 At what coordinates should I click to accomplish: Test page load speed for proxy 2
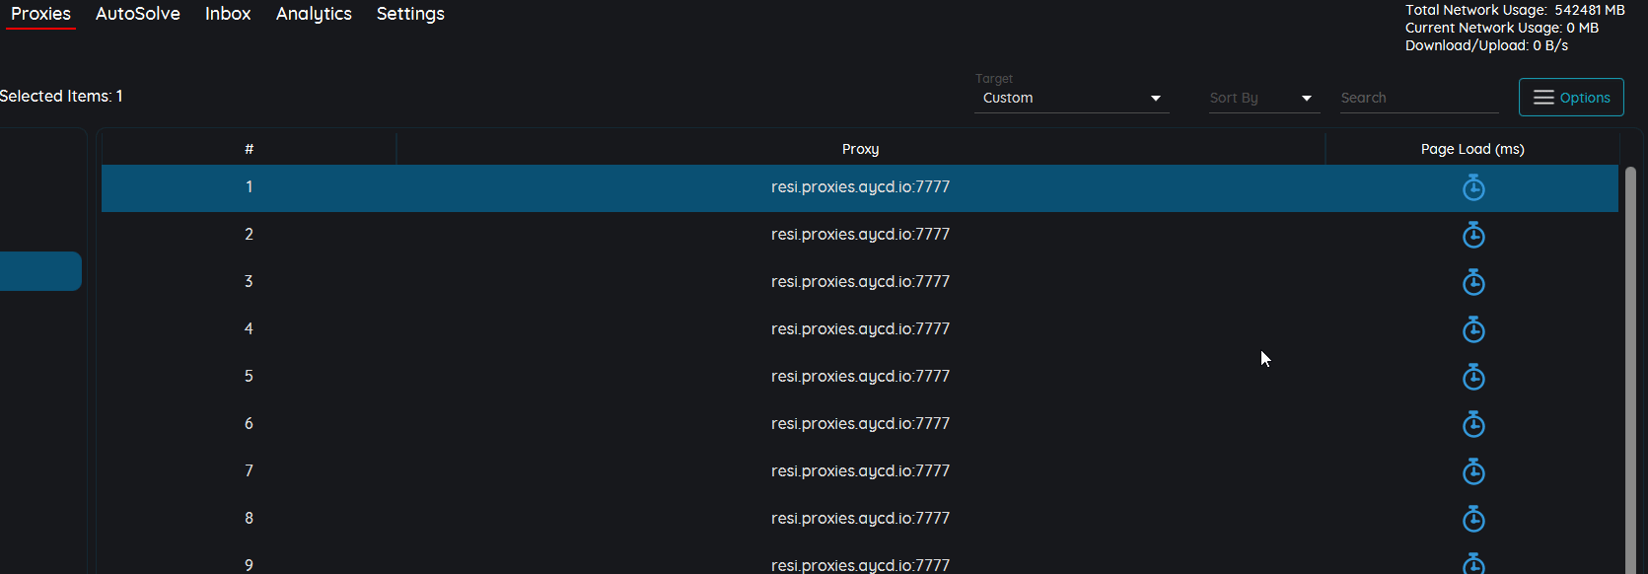(x=1473, y=235)
